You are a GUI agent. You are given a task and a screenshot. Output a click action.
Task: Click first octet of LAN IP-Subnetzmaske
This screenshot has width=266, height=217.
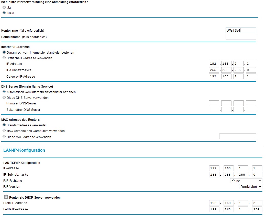tap(214, 175)
